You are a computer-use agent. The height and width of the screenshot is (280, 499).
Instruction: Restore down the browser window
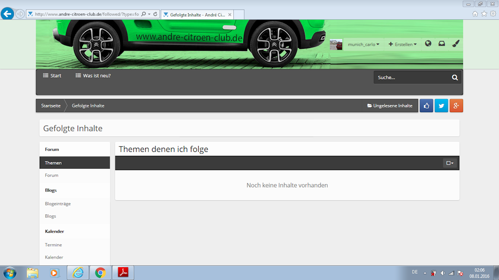point(480,4)
